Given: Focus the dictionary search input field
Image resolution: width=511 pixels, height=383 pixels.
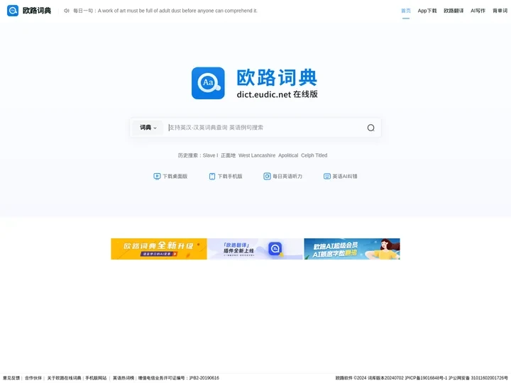Looking at the screenshot, I should pos(264,128).
